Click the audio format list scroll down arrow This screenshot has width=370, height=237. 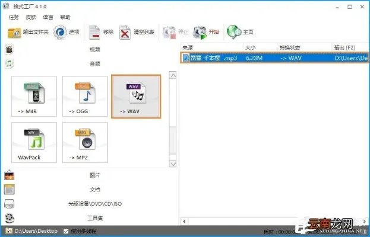(x=173, y=164)
